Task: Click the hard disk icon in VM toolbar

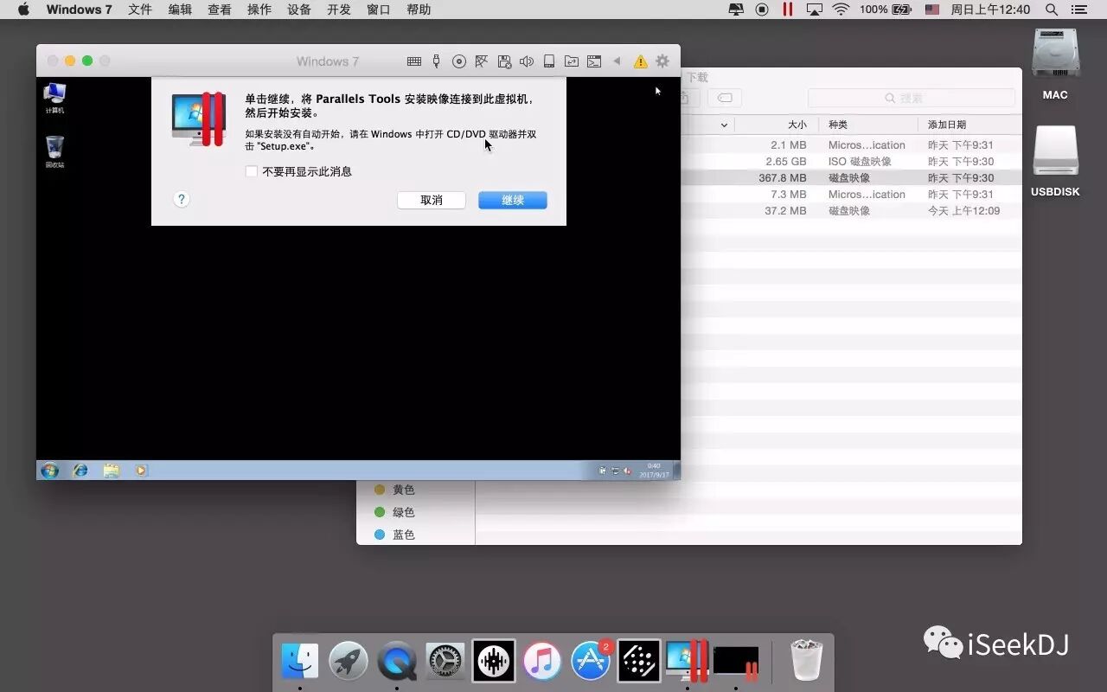Action: (x=549, y=61)
